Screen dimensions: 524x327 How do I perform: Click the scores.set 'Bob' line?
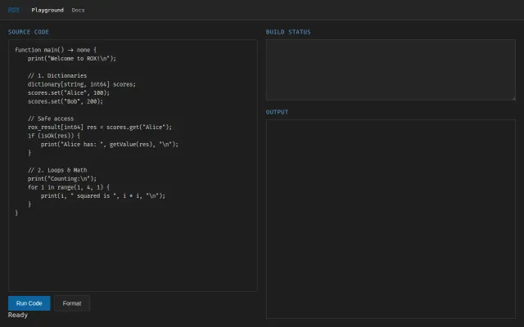(65, 101)
